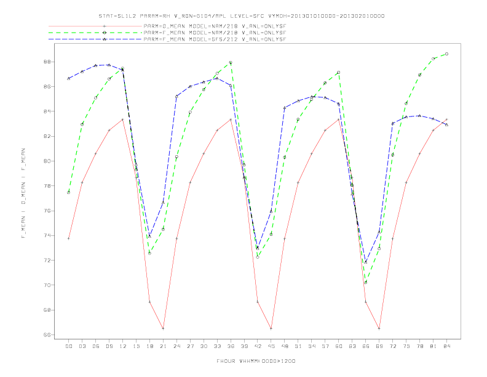This screenshot has height=377, width=487.
Task: Click x-axis tick label 06
Action: click(x=96, y=346)
